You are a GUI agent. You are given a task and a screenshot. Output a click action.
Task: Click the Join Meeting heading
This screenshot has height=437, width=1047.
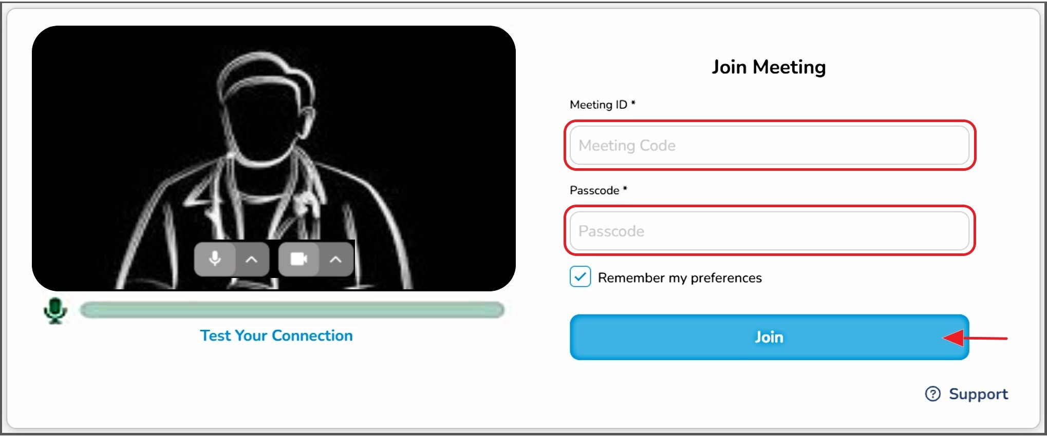pos(769,67)
